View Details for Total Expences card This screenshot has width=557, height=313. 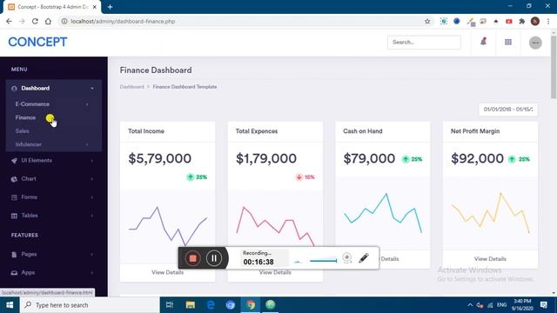(275, 272)
